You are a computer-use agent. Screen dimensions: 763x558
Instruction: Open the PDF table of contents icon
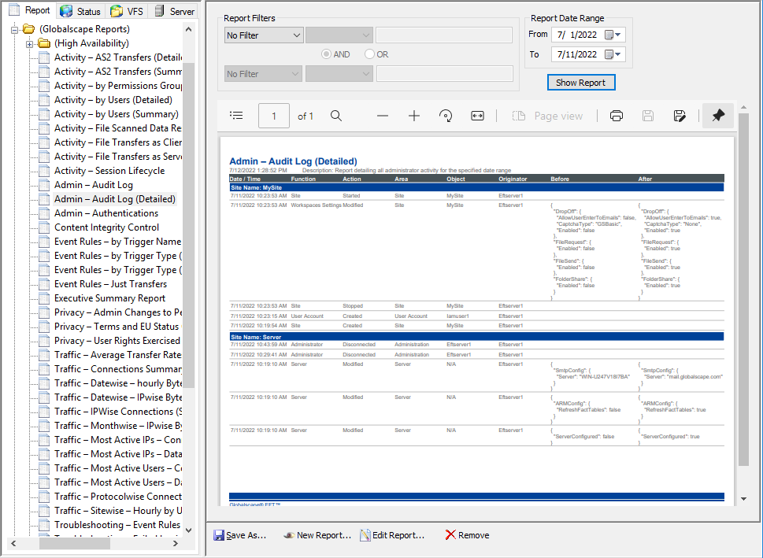coord(236,116)
